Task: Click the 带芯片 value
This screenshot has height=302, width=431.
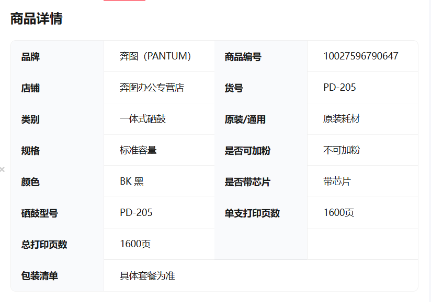Action: pyautogui.click(x=337, y=182)
